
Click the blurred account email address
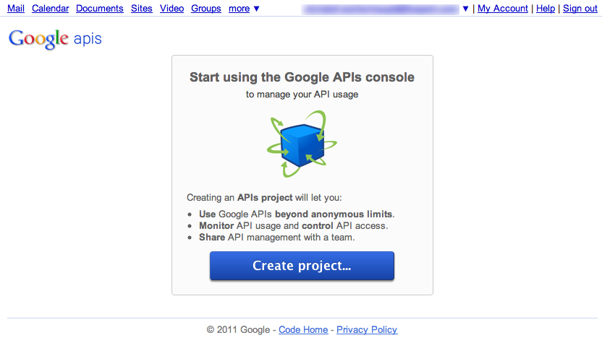pyautogui.click(x=381, y=9)
